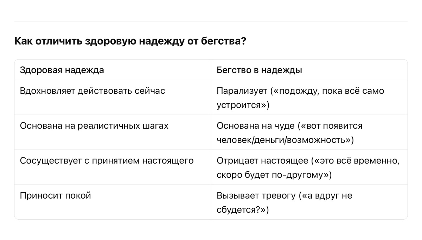Click the heading 'Как отличить здоровую надежду от бегства?'
422x240 pixels.
click(x=130, y=41)
